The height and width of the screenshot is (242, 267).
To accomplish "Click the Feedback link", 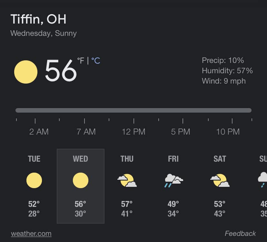I will [x=240, y=234].
